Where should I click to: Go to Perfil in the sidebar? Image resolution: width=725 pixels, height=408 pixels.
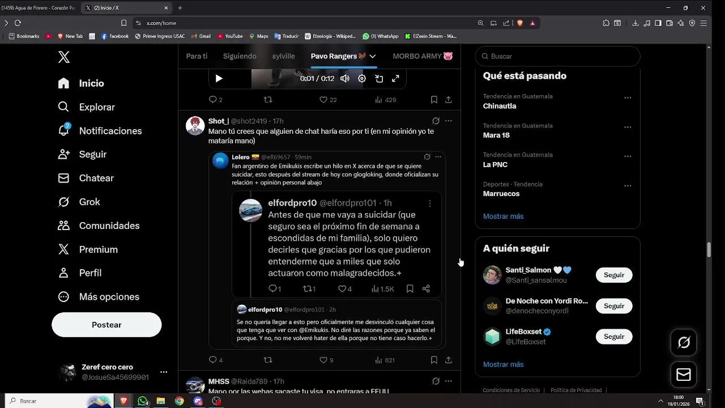click(x=79, y=273)
